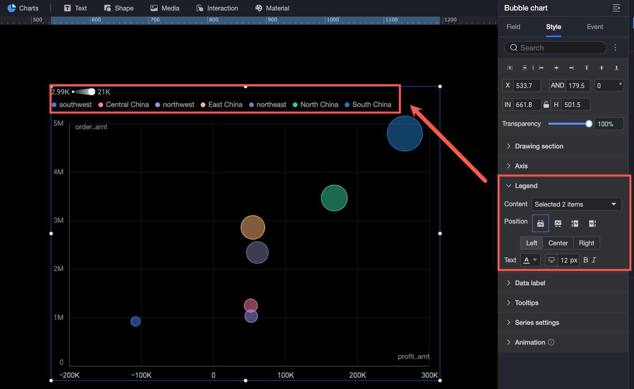
Task: Click the distribute horizontally icon
Action: pyautogui.click(x=510, y=68)
